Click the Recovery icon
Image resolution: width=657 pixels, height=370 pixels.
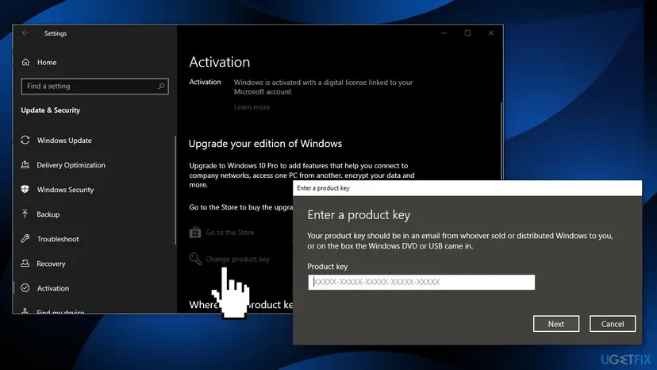point(25,264)
